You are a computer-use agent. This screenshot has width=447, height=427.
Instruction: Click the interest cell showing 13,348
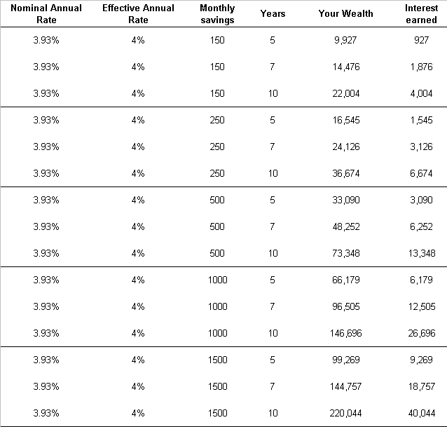tap(422, 253)
